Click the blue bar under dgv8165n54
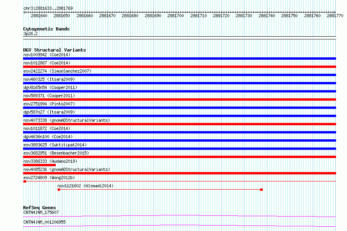 click(x=179, y=91)
